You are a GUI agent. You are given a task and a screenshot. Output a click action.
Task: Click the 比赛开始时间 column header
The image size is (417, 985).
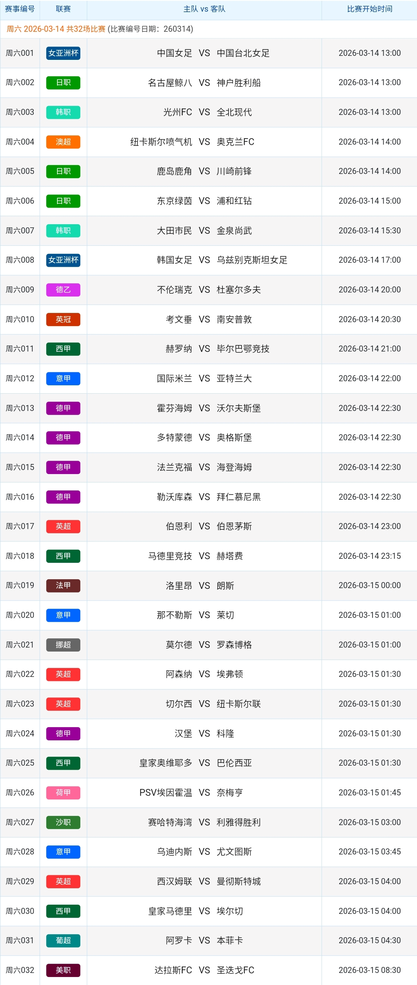pyautogui.click(x=369, y=9)
